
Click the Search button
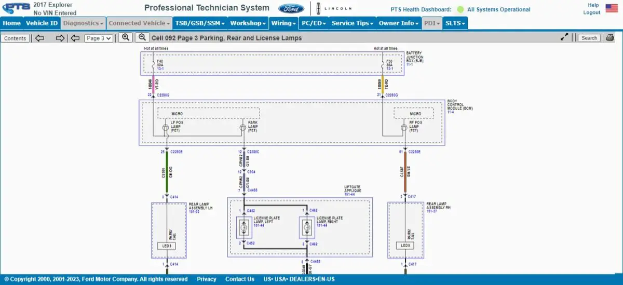(x=589, y=38)
